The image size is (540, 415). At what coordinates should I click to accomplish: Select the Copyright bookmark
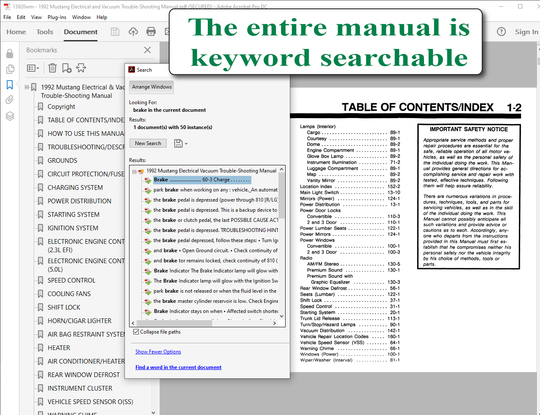61,107
